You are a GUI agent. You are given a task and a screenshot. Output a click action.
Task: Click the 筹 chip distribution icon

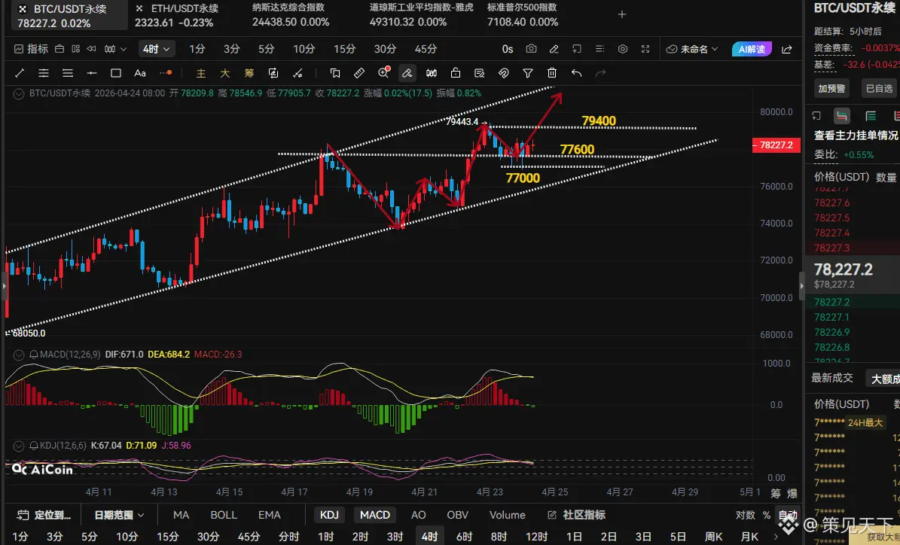point(249,73)
